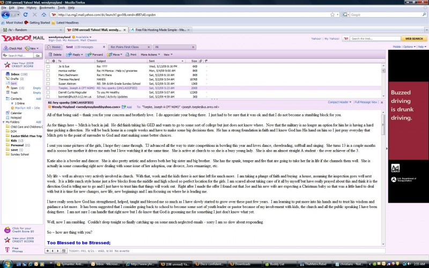
Task: Sort messages by flag column icon
Action: 206,61
